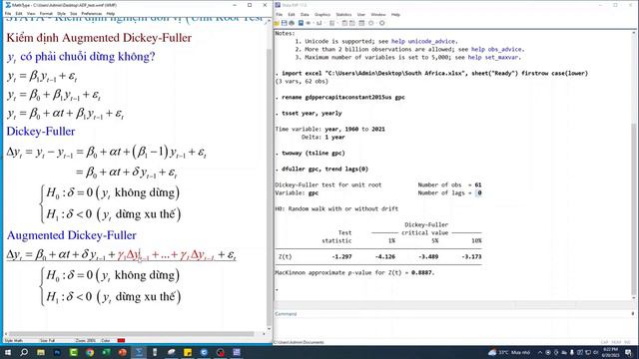Open the Edit menu in Stata
The image size is (639, 359).
(x=292, y=15)
